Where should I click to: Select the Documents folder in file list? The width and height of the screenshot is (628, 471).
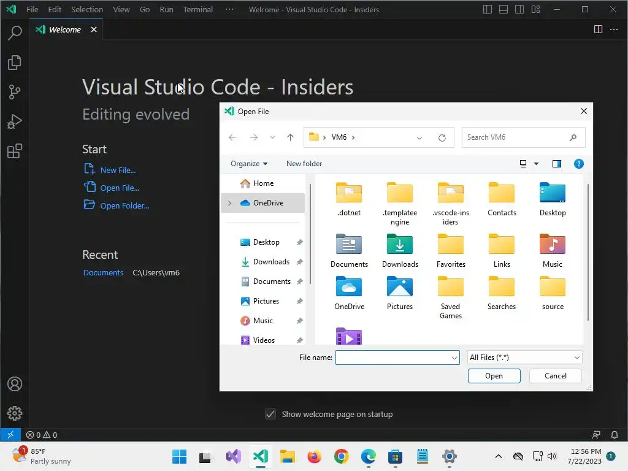pyautogui.click(x=349, y=251)
